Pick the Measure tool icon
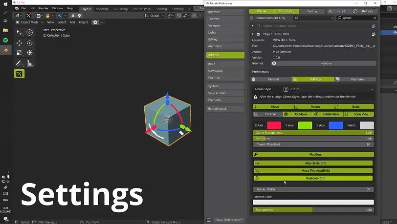The width and height of the screenshot is (397, 224). coord(30,63)
